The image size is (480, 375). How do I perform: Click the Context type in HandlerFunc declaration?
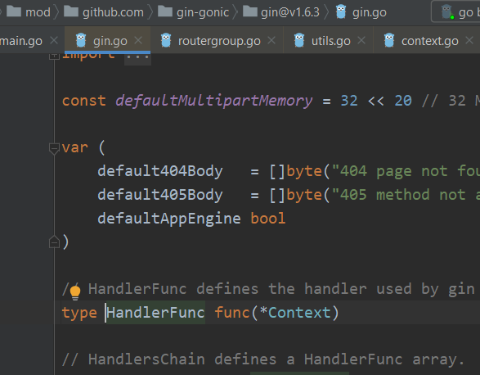[x=299, y=313]
